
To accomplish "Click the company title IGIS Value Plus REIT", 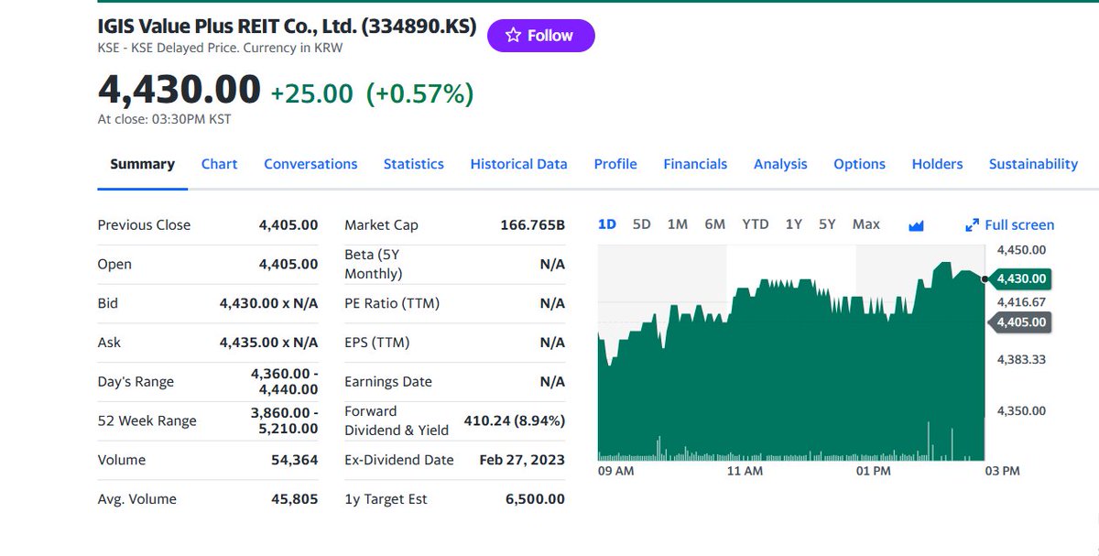I will pos(287,27).
